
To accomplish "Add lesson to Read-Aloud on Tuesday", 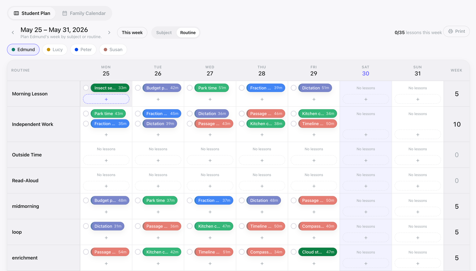I will (158, 186).
